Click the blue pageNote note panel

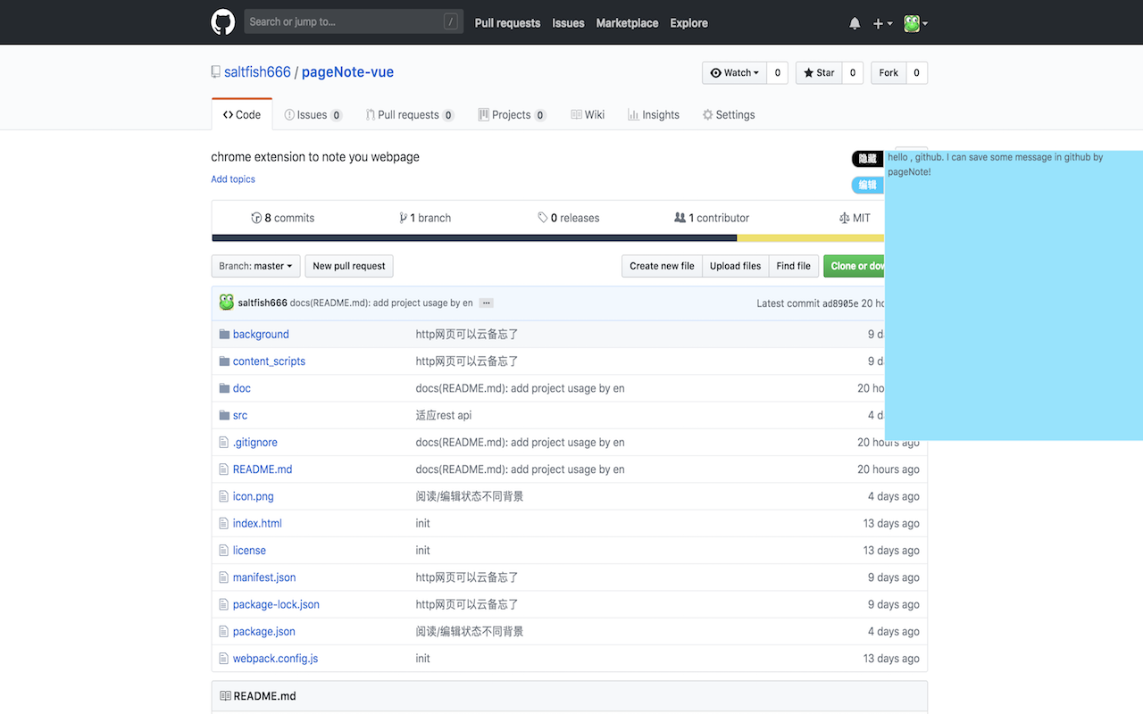[x=1014, y=295]
